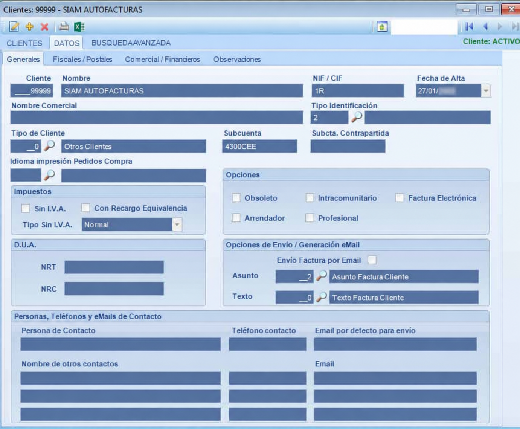
Task: Open the Idioma impresión lookup magnifier
Action: (x=49, y=175)
